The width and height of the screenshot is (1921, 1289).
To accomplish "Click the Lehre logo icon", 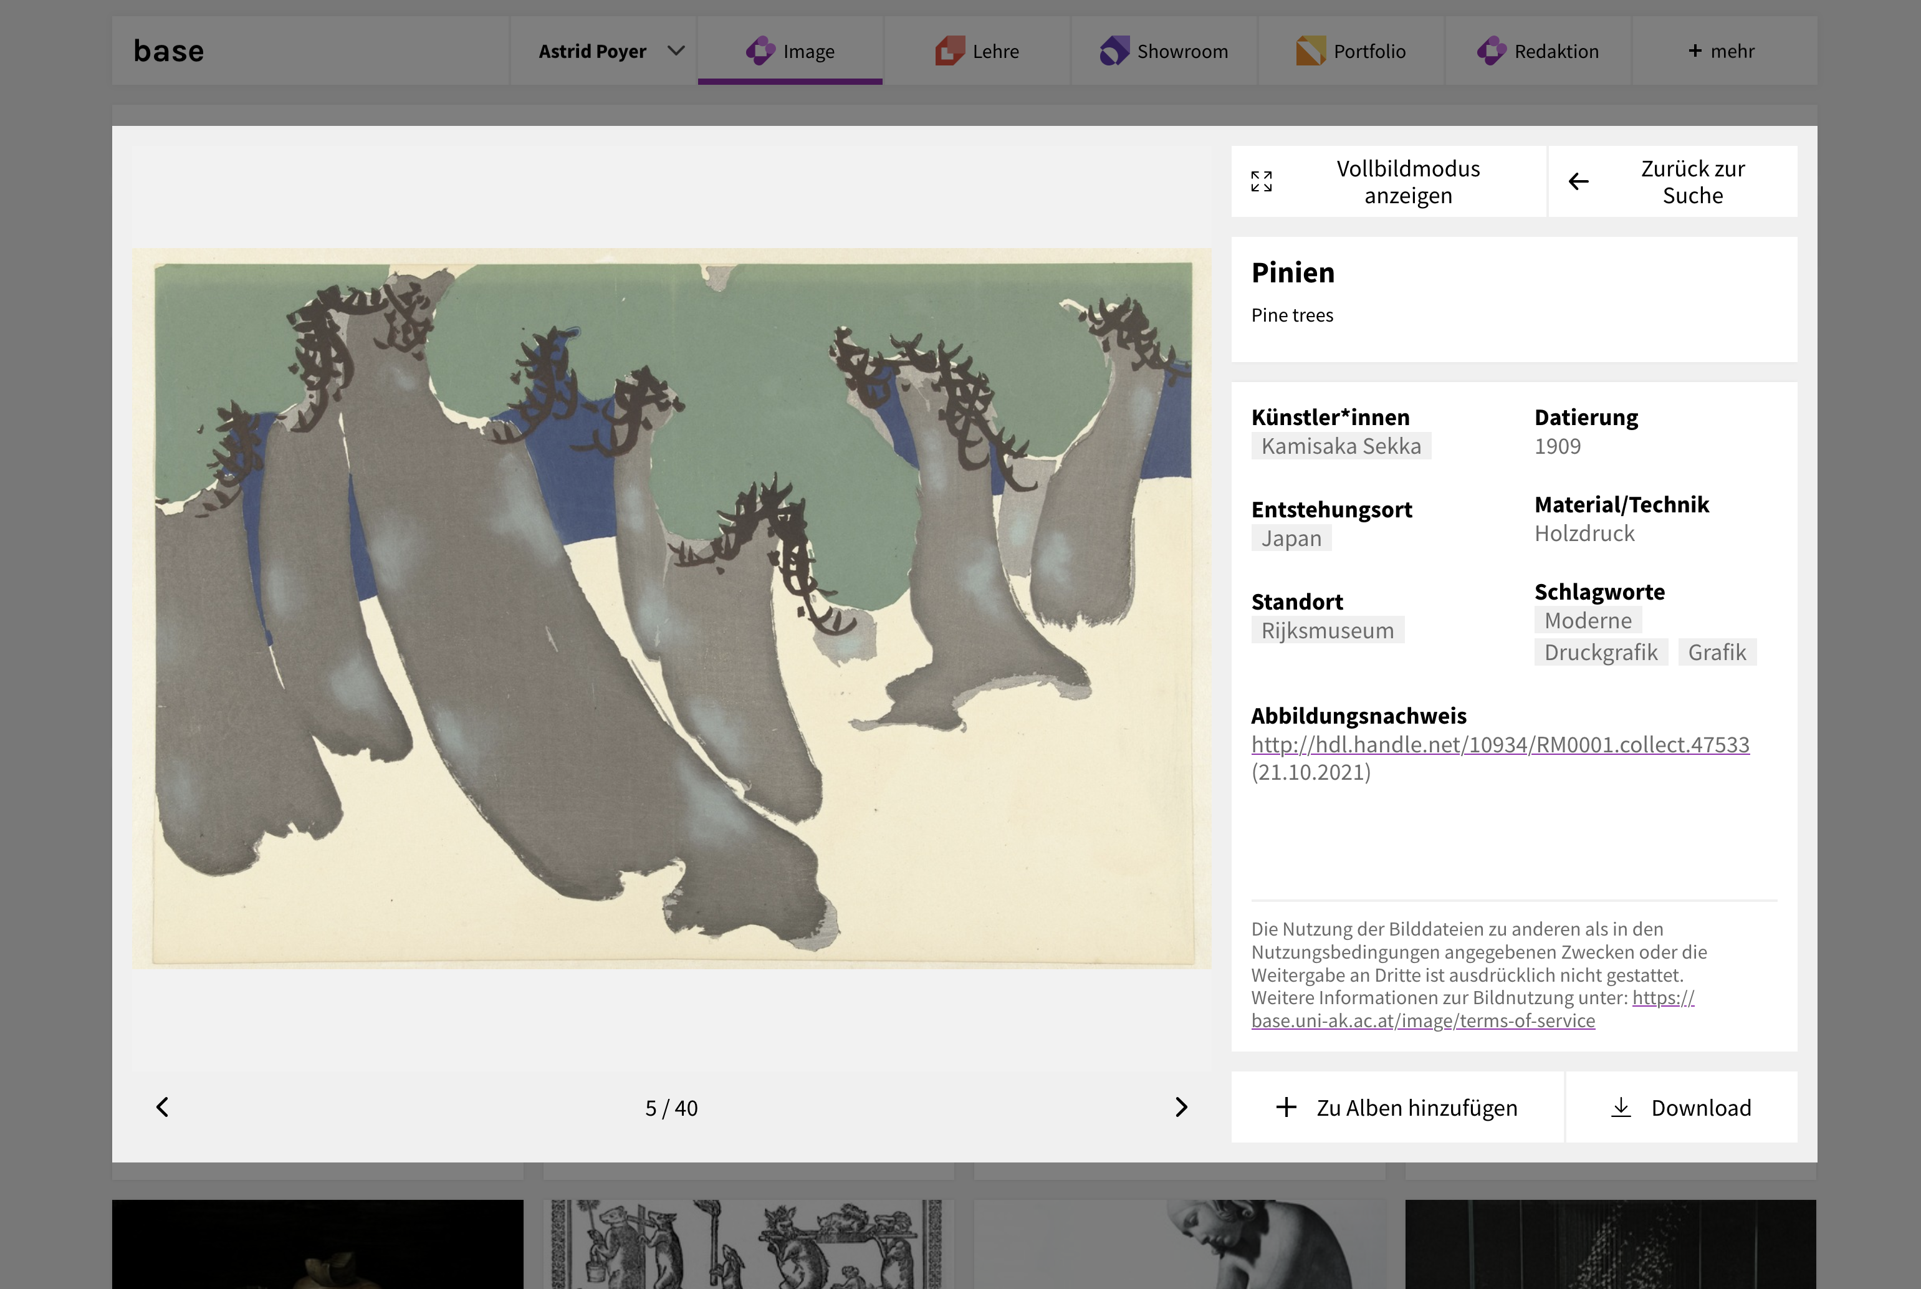I will click(x=949, y=51).
